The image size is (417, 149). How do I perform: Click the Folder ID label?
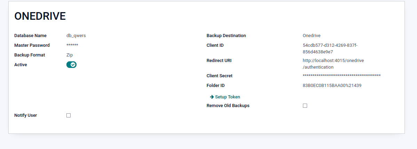(x=216, y=86)
